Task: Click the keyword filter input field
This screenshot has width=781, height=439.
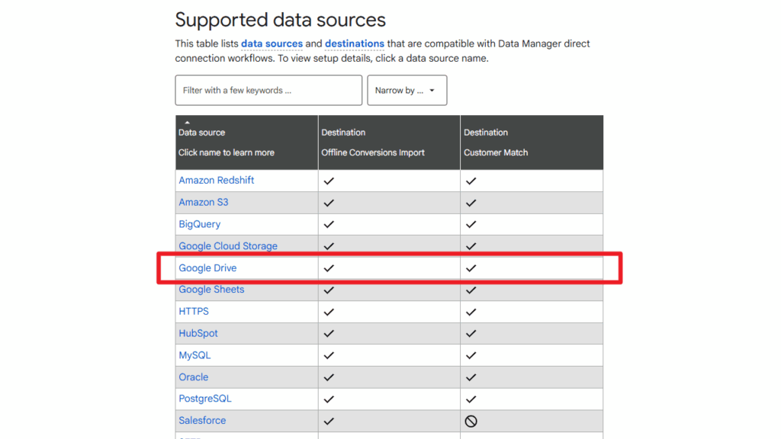Action: tap(268, 90)
